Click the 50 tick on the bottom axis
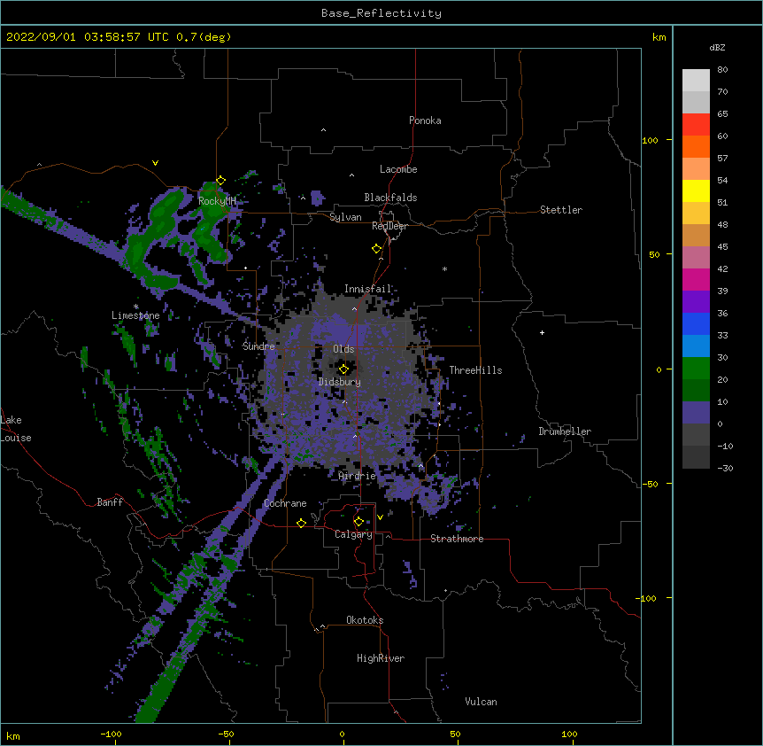Screen dimensions: 763x746 click(x=455, y=734)
